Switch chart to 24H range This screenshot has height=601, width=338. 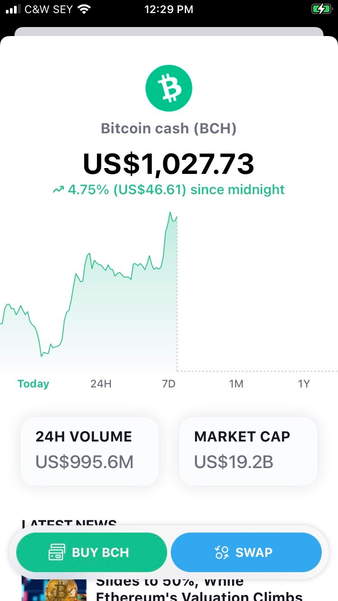click(101, 384)
